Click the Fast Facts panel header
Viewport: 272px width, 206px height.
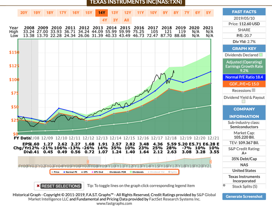coord(244,12)
